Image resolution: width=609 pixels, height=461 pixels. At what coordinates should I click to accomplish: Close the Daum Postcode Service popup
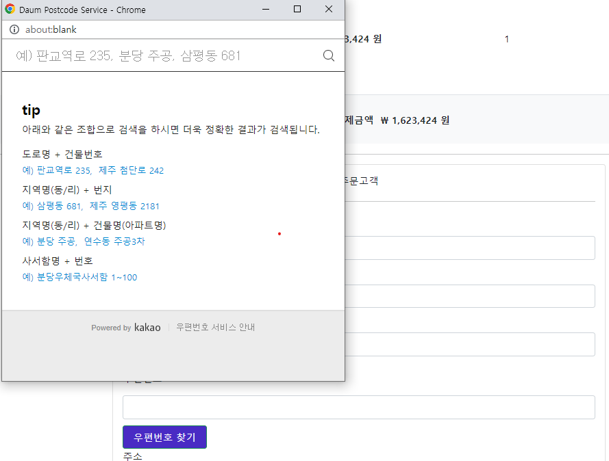(x=329, y=10)
